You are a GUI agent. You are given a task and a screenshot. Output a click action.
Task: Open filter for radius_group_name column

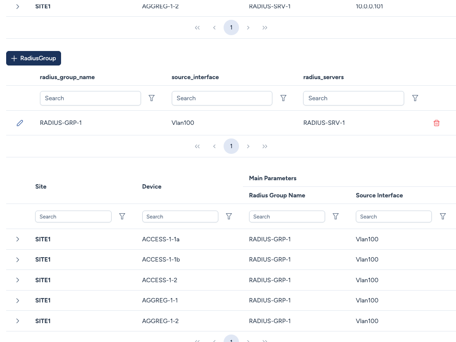point(152,98)
